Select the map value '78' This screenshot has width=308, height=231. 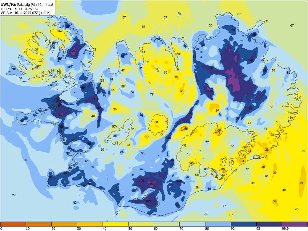(152, 95)
